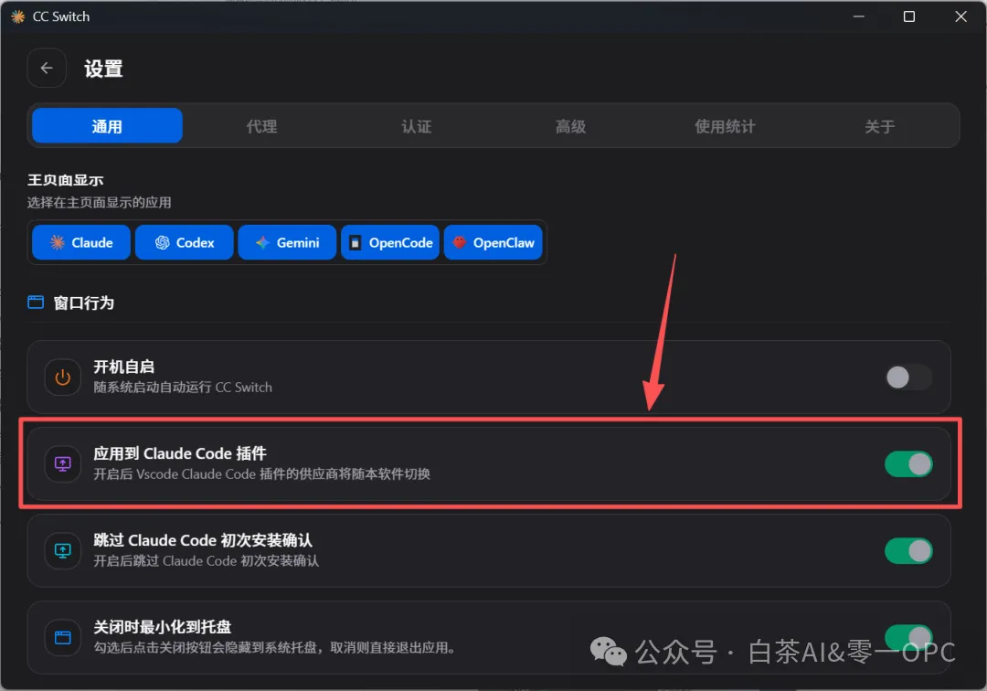Toggle the OpenClaw app display button
Viewport: 987px width, 691px height.
point(493,242)
